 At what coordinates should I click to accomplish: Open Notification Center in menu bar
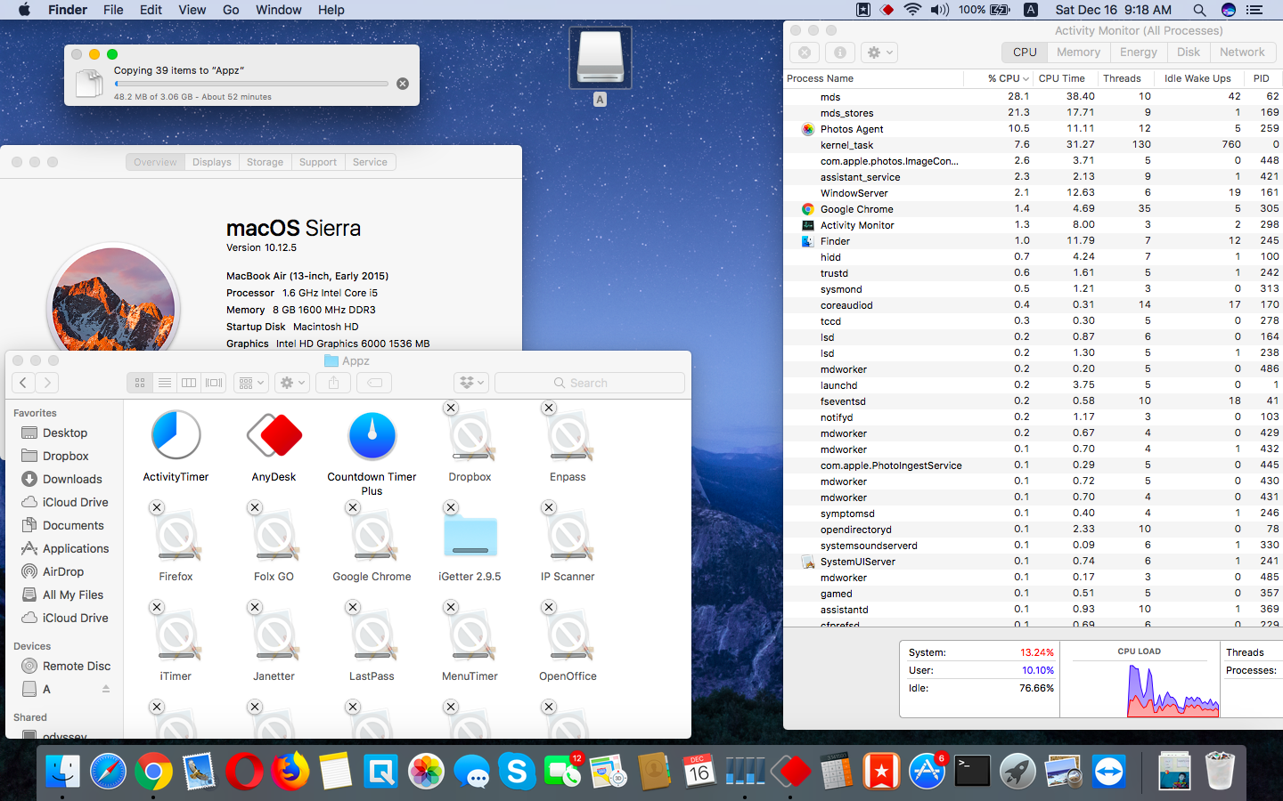[x=1254, y=10]
